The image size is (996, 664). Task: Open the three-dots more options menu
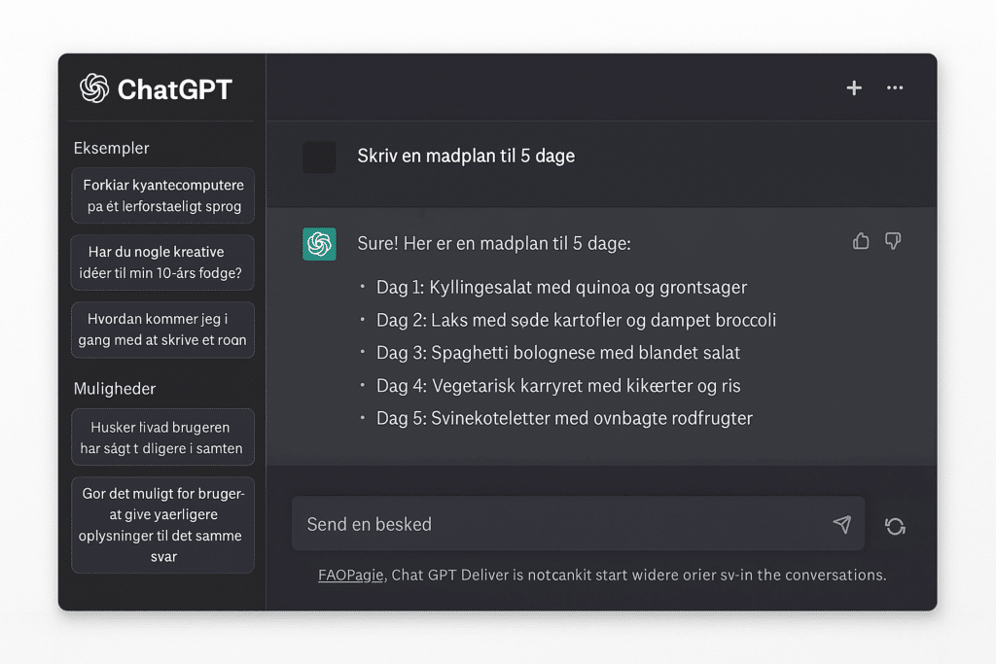895,88
